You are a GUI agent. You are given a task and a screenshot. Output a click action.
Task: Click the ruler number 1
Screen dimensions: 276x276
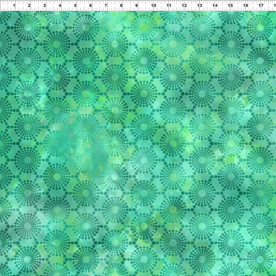tap(14, 6)
